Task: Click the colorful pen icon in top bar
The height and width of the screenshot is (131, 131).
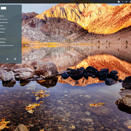Action: (x=126, y=2)
